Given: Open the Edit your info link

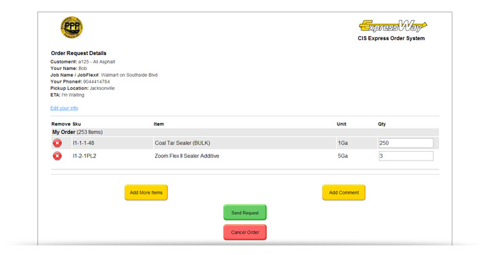Looking at the screenshot, I should click(x=64, y=108).
